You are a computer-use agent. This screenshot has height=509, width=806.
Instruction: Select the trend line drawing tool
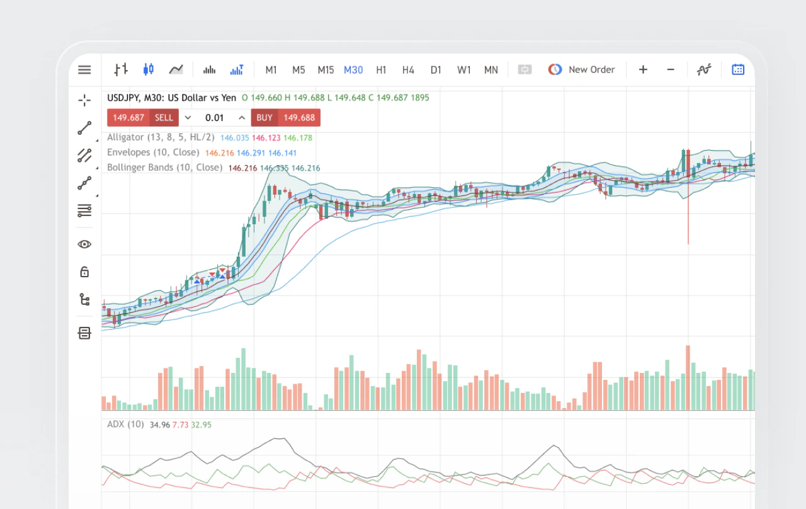click(84, 129)
